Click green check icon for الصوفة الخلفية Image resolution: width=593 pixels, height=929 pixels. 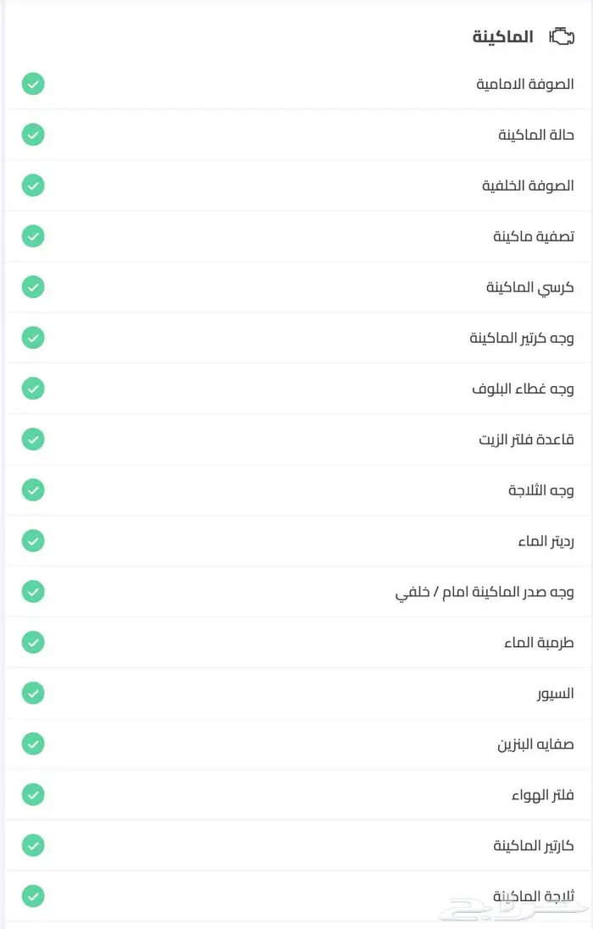click(33, 185)
